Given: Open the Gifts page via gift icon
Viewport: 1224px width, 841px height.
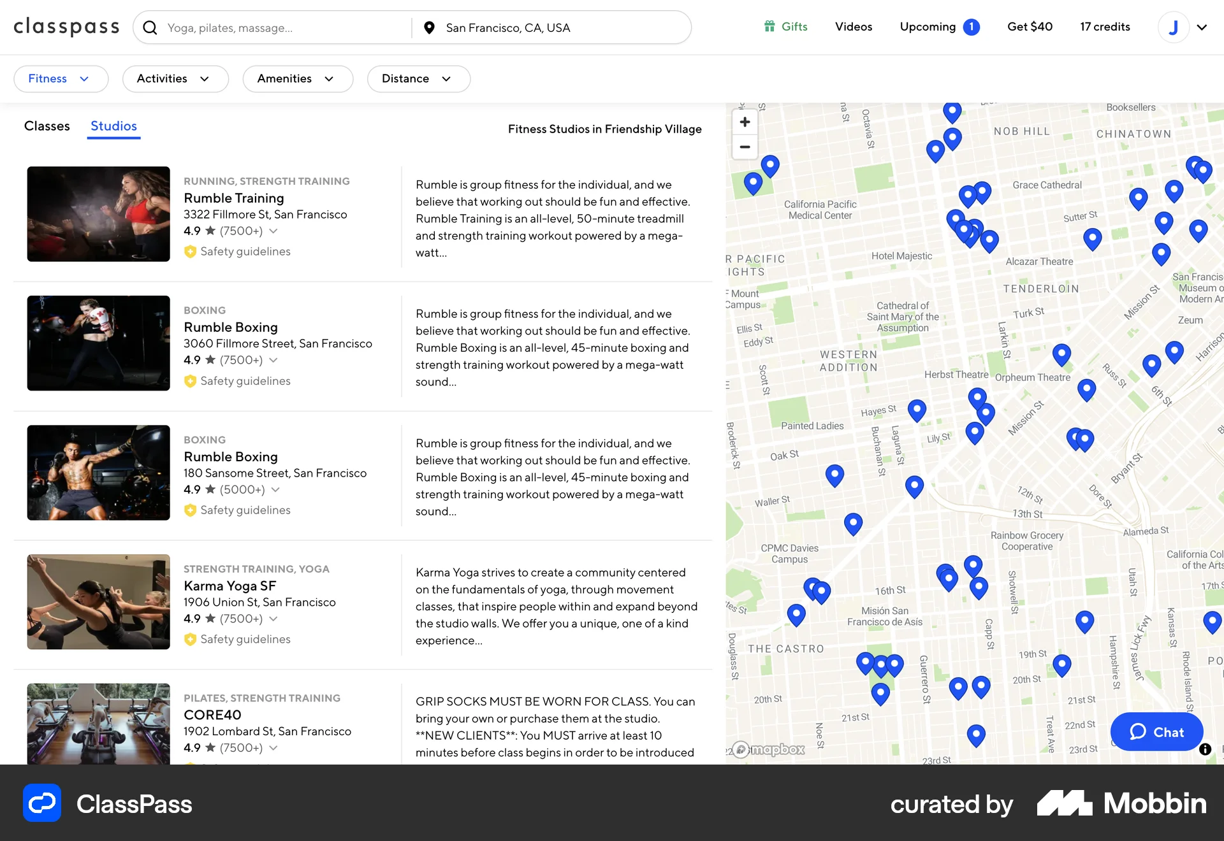Looking at the screenshot, I should 769,27.
